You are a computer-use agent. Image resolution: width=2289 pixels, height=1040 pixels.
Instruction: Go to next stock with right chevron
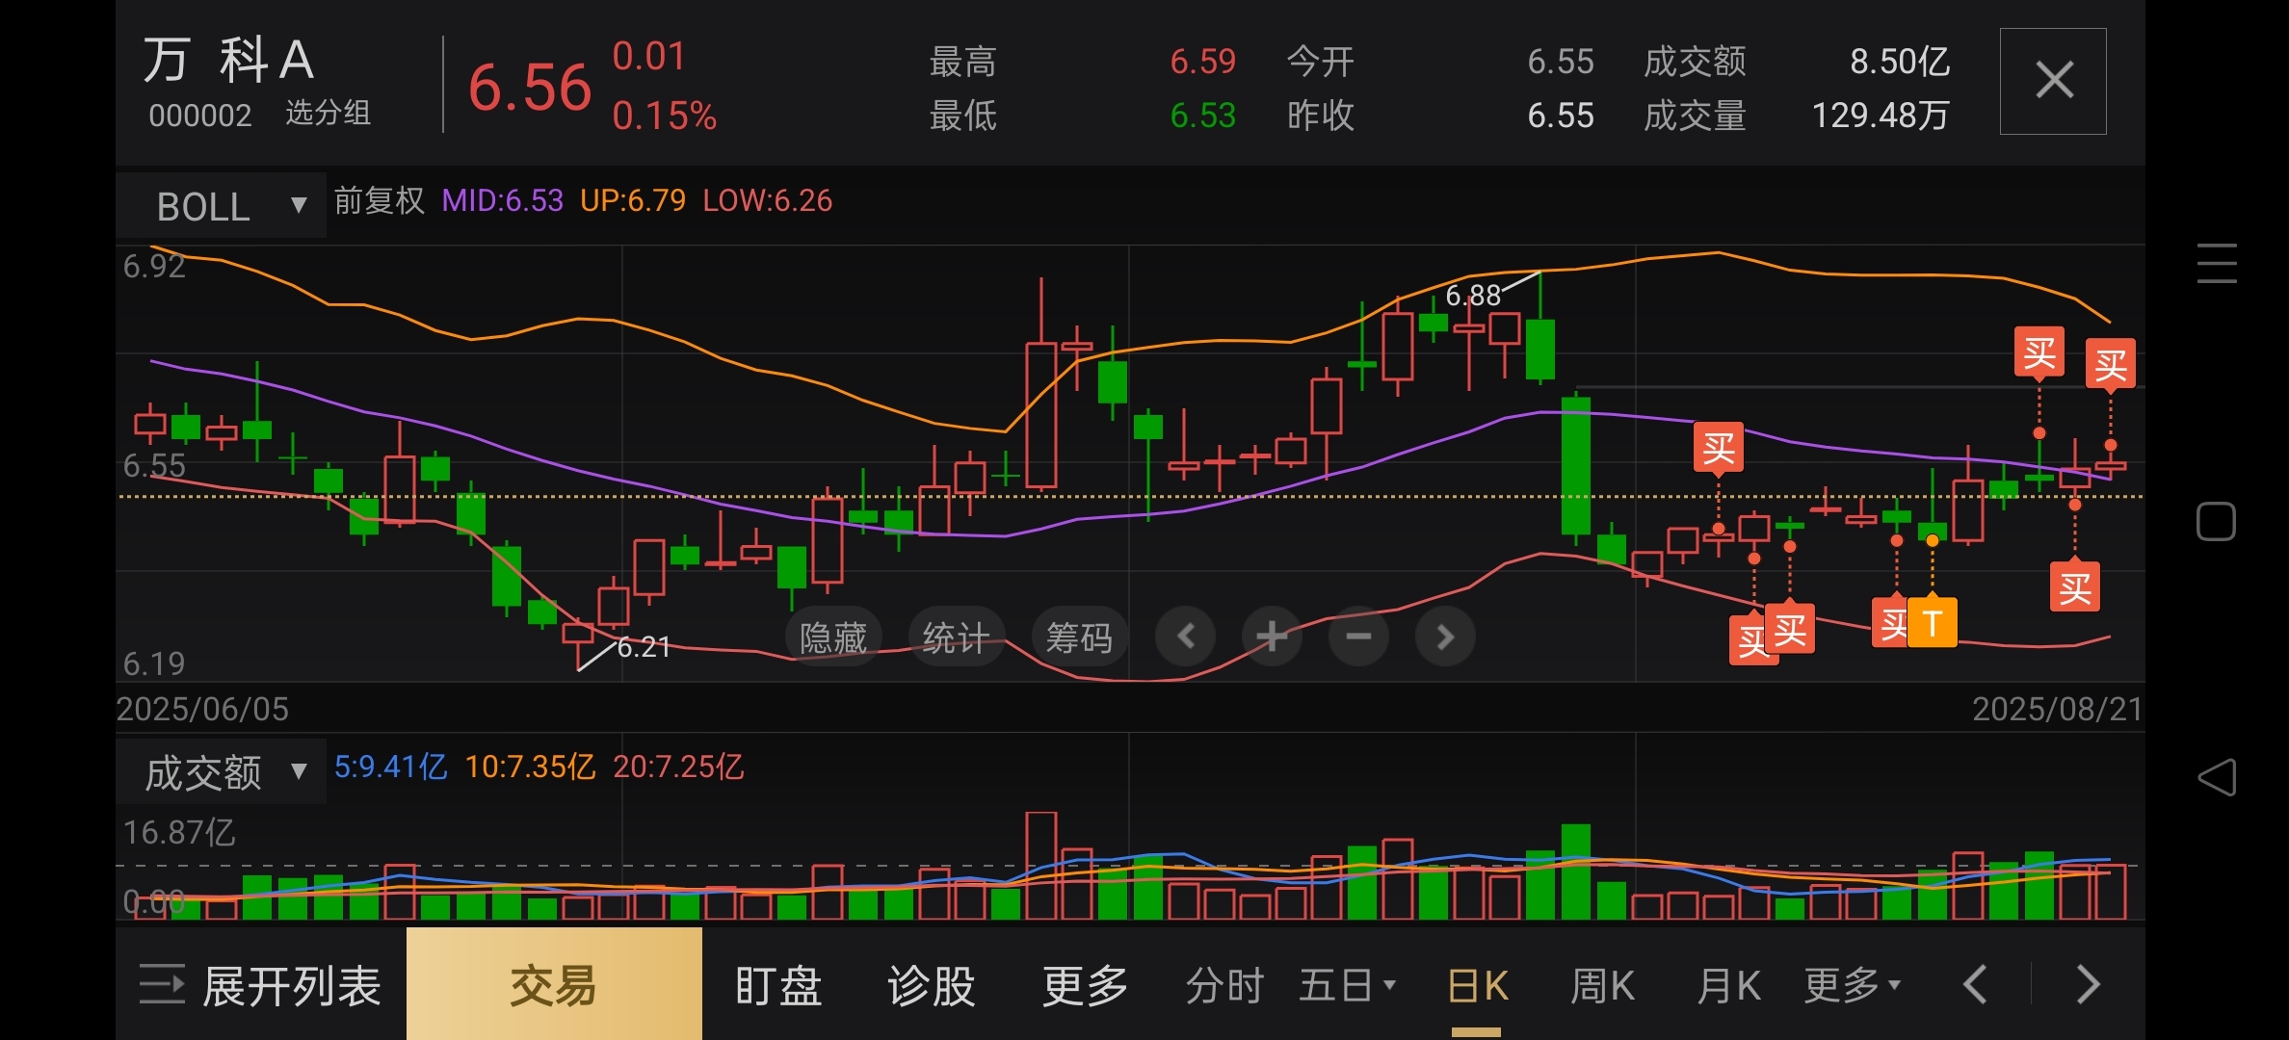[x=2088, y=984]
